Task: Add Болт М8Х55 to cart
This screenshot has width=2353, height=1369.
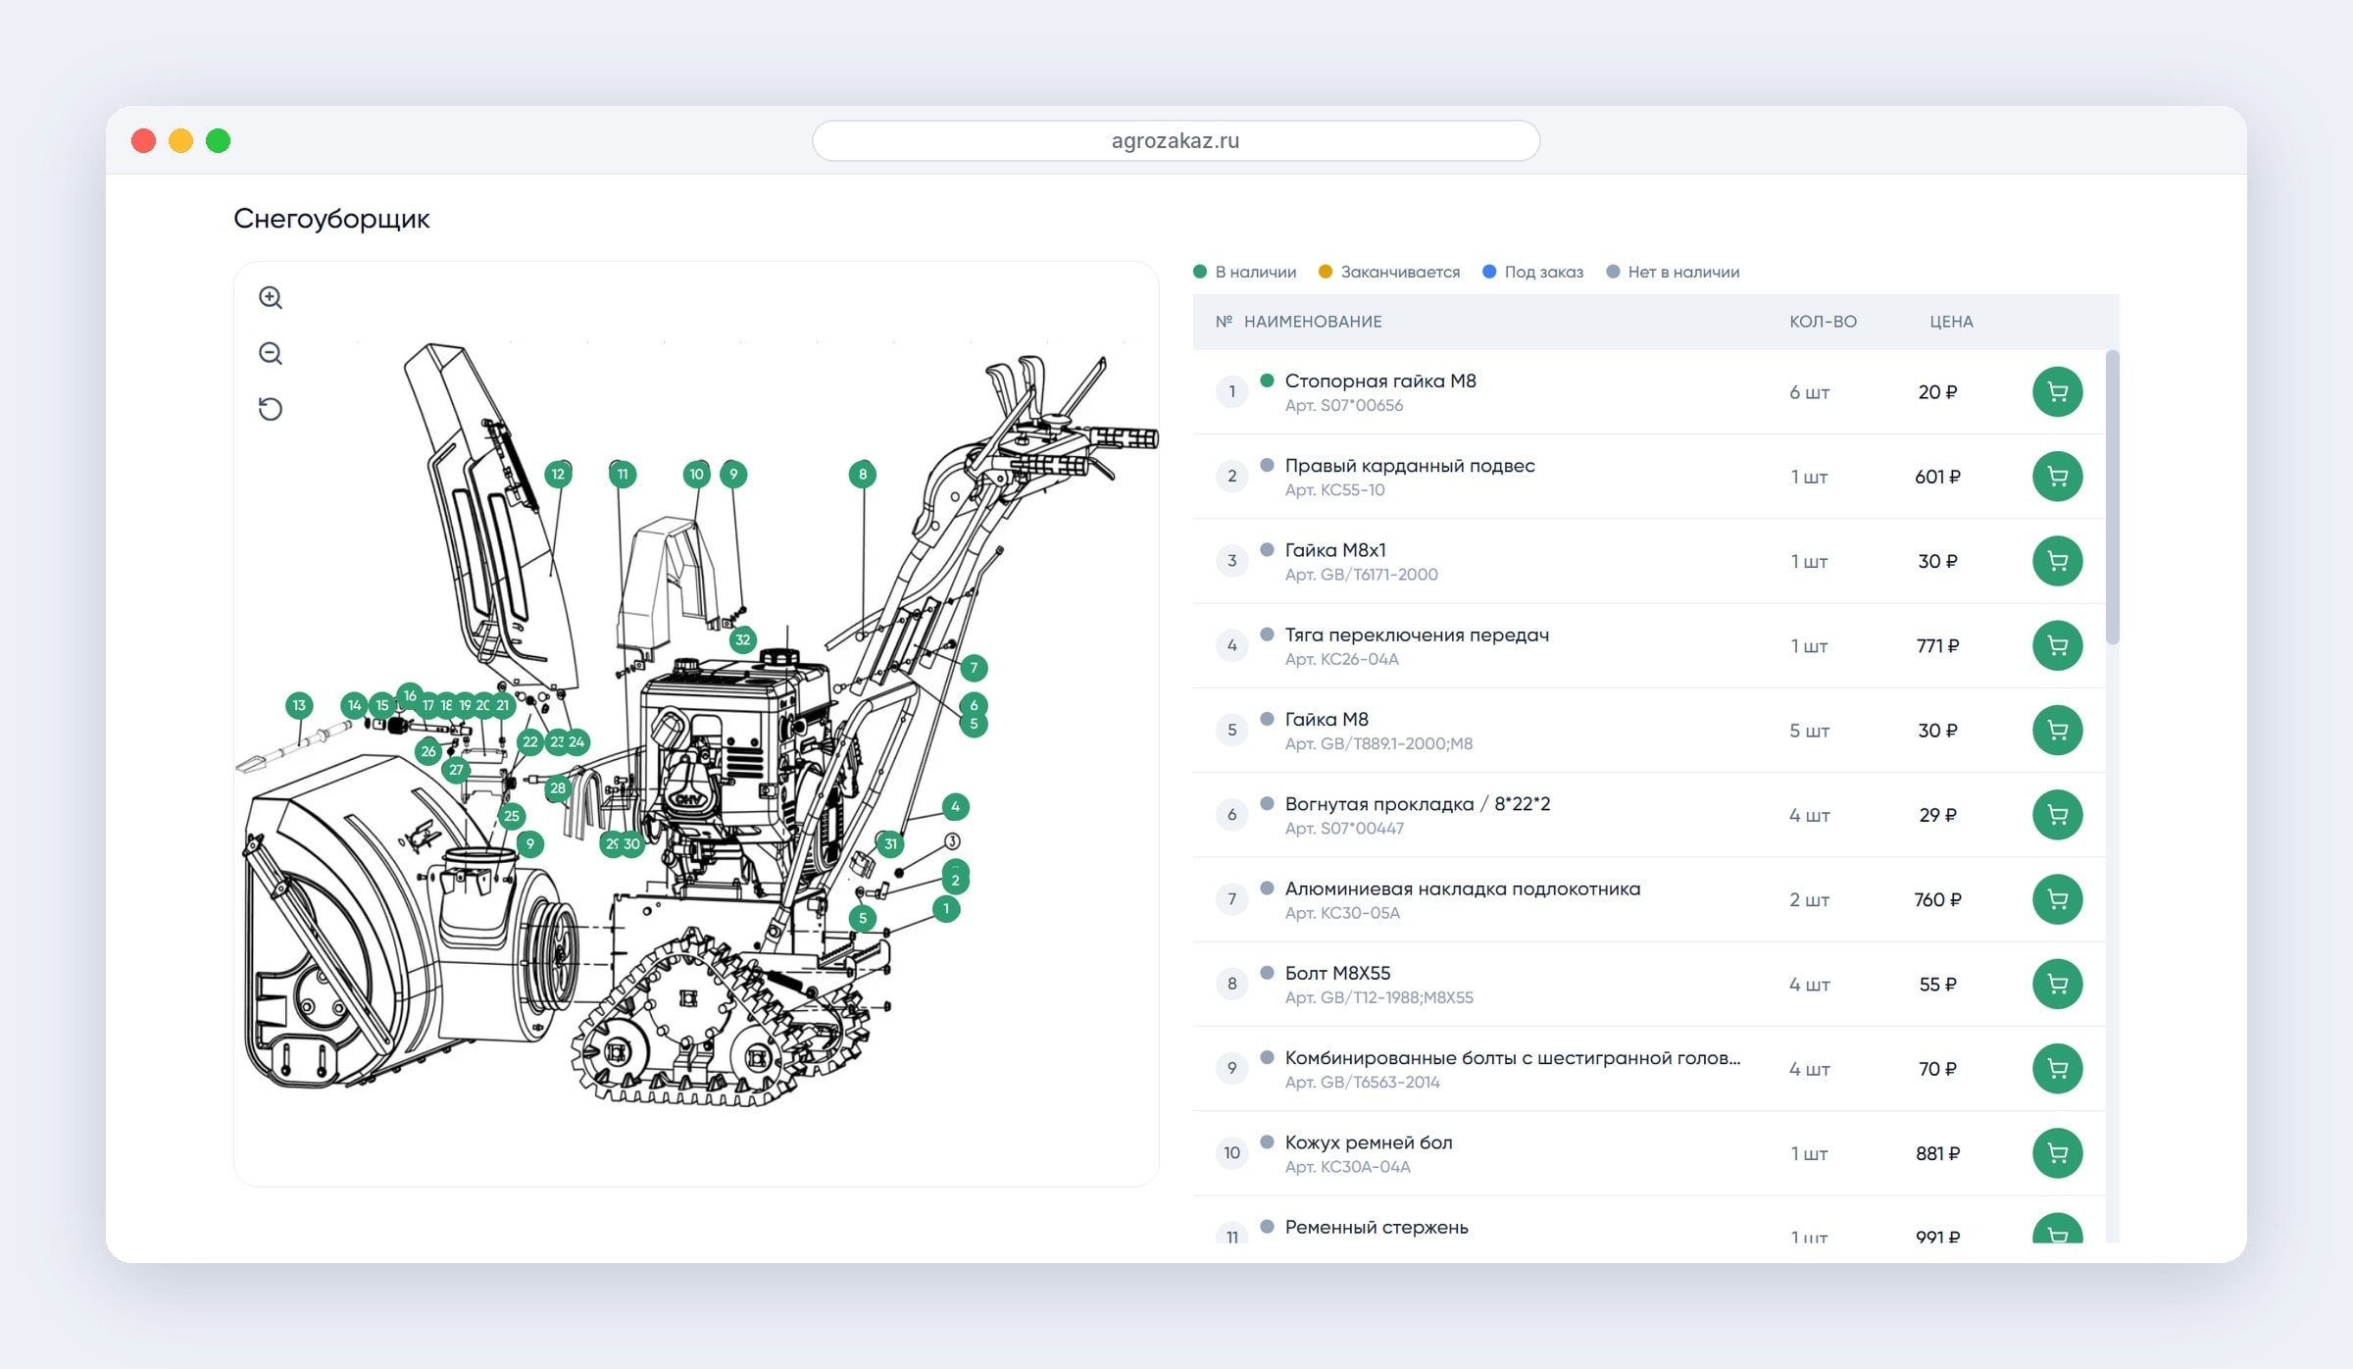Action: [x=2057, y=984]
